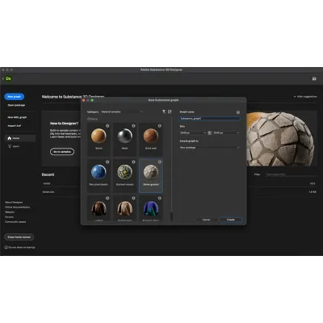Open the info icon on the Leather sample

[x=107, y=198]
